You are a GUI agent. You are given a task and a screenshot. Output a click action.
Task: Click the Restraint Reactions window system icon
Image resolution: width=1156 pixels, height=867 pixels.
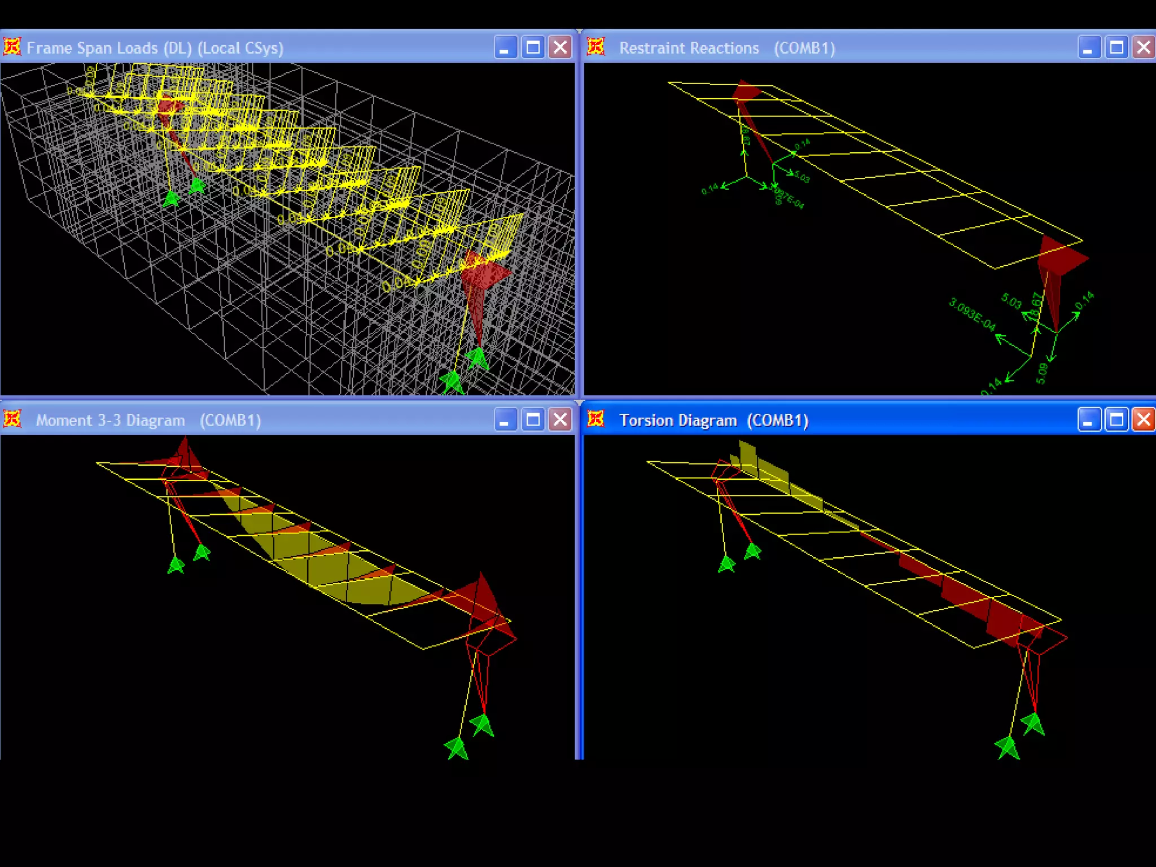click(596, 47)
